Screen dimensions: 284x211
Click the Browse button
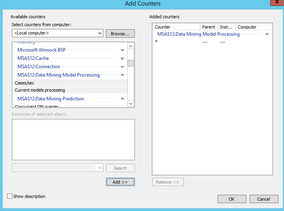point(120,34)
